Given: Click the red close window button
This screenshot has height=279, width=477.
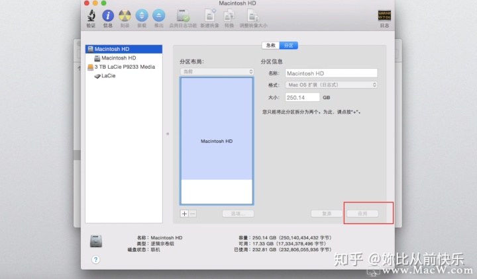Looking at the screenshot, I should (87, 3).
